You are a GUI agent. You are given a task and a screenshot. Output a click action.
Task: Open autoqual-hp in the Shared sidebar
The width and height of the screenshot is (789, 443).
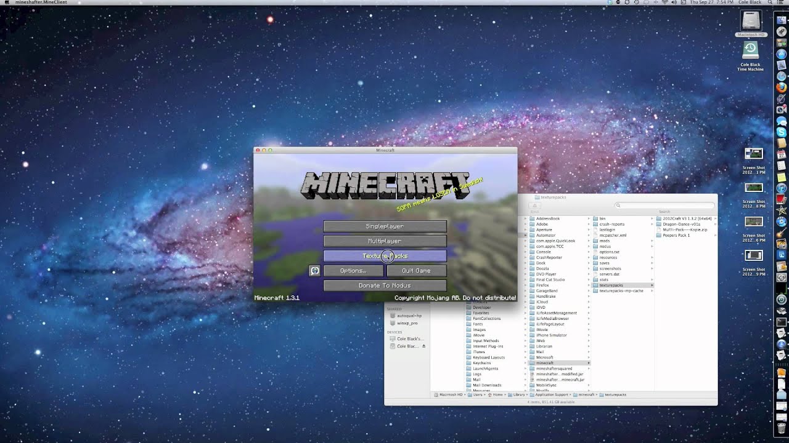click(406, 316)
